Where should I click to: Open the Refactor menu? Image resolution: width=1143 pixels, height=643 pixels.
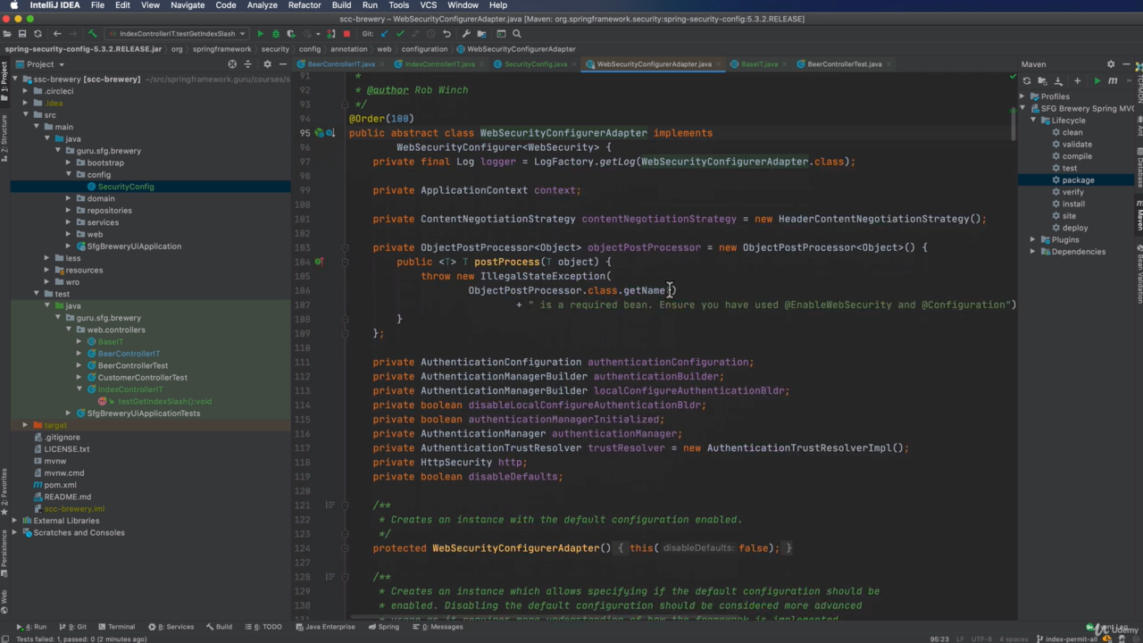(x=304, y=5)
